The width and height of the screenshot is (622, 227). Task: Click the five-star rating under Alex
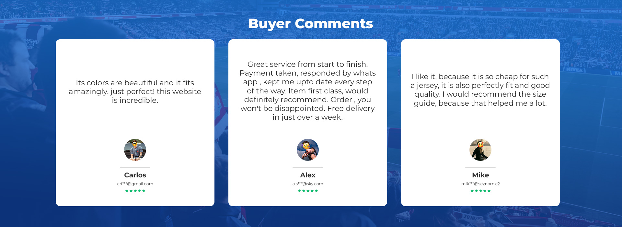(x=308, y=191)
